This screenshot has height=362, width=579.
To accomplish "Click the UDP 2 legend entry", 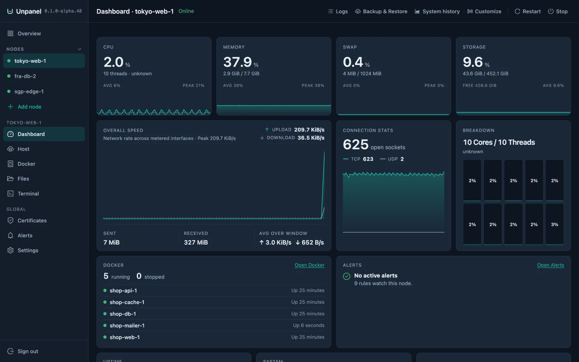I will pos(392,159).
